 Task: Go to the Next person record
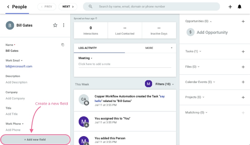click(x=68, y=7)
